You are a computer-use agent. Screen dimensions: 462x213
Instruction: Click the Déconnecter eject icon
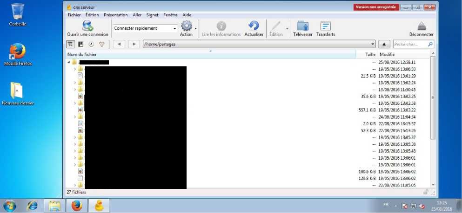click(421, 26)
